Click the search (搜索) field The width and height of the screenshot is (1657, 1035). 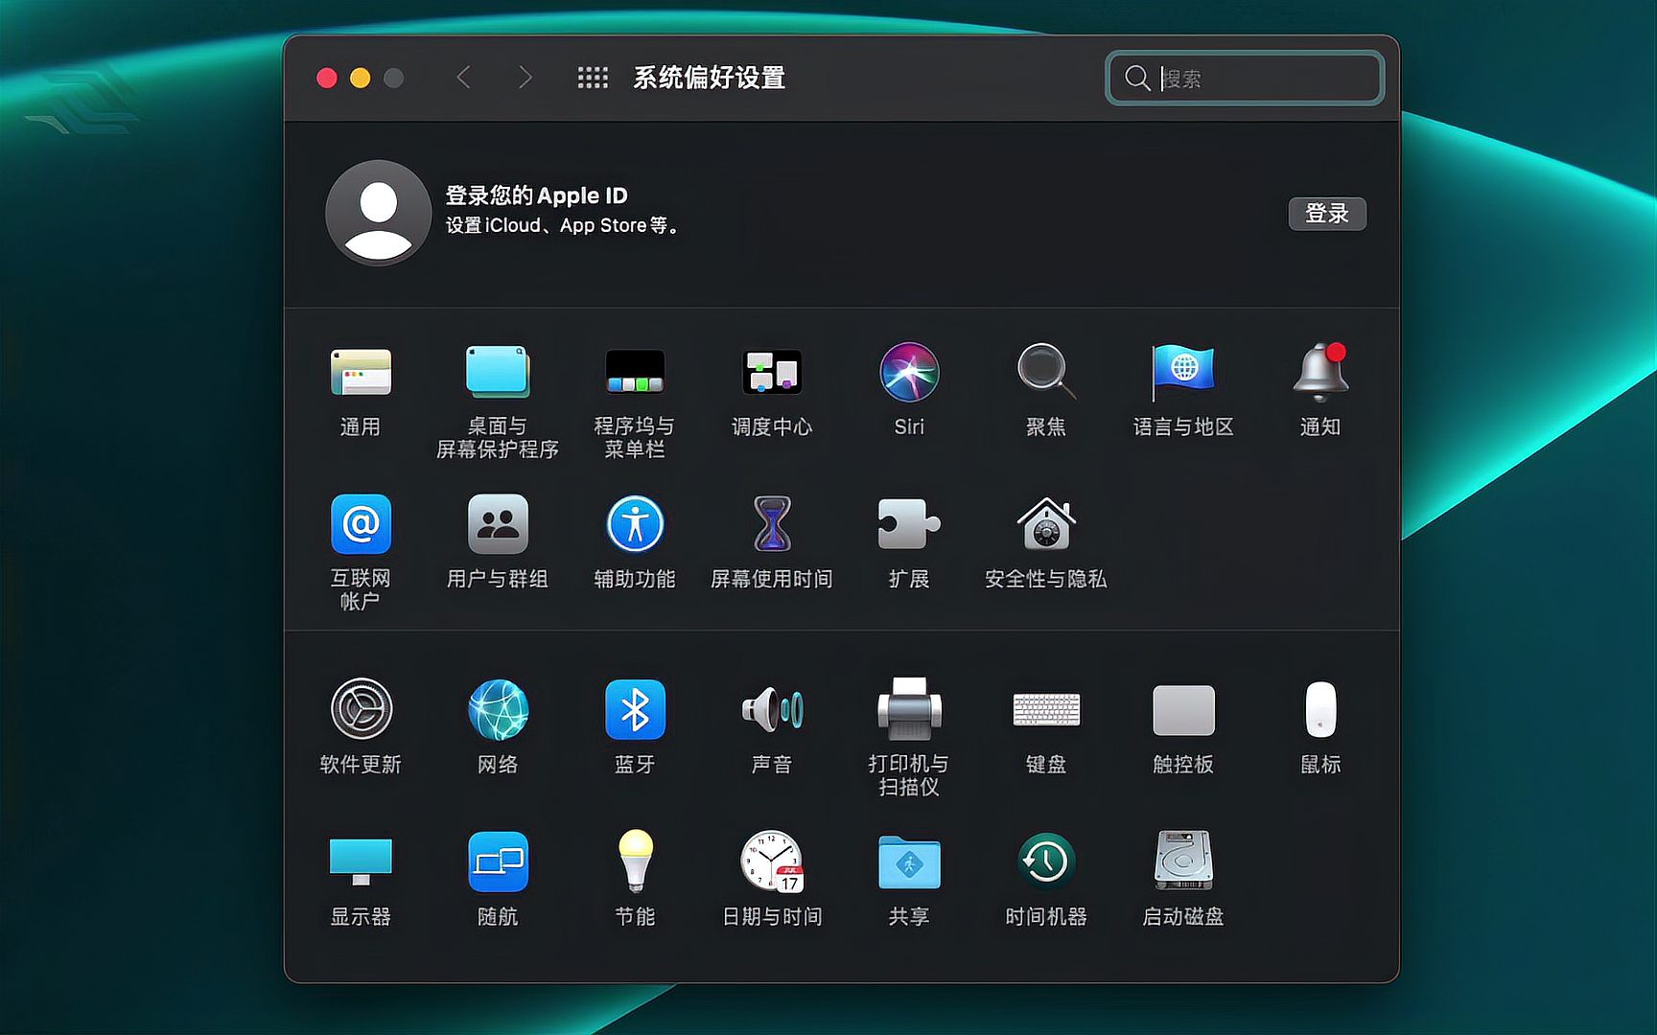click(1244, 78)
